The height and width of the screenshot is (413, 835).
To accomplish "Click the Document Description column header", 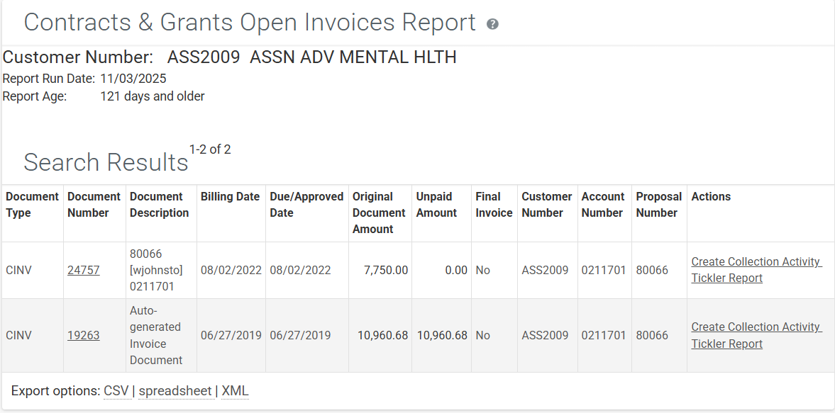I will coord(159,205).
